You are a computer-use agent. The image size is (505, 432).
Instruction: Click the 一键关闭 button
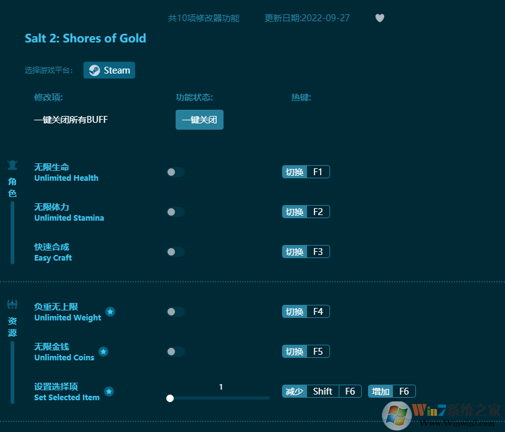[x=199, y=120]
